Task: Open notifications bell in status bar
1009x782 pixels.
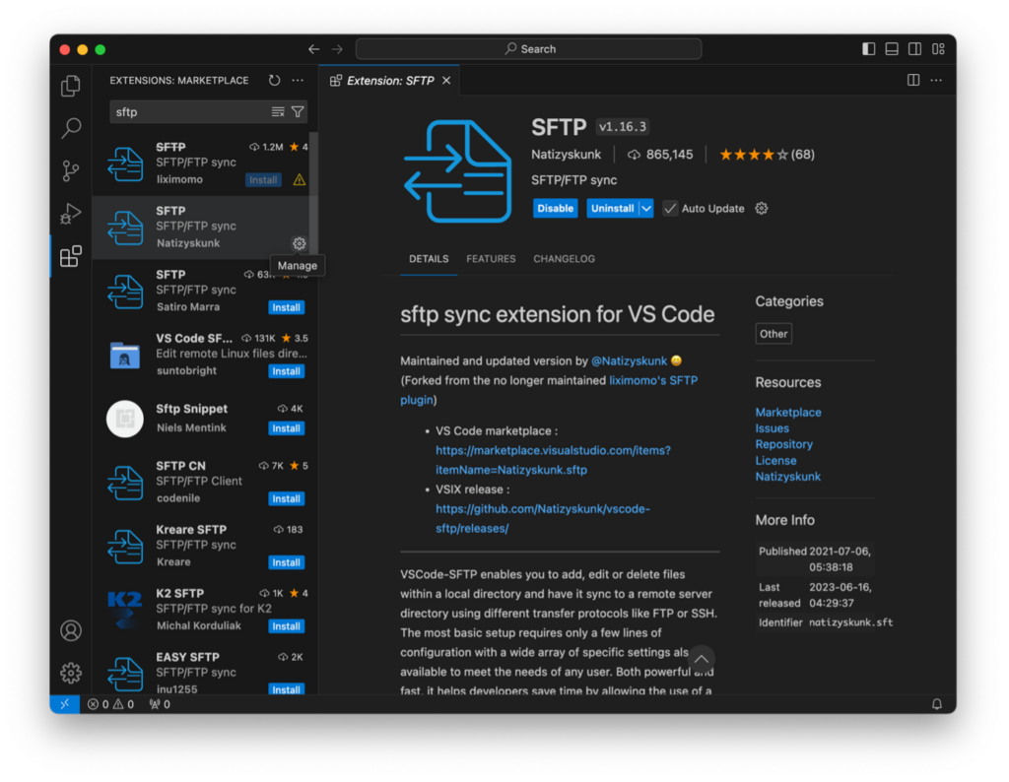Action: pos(937,704)
